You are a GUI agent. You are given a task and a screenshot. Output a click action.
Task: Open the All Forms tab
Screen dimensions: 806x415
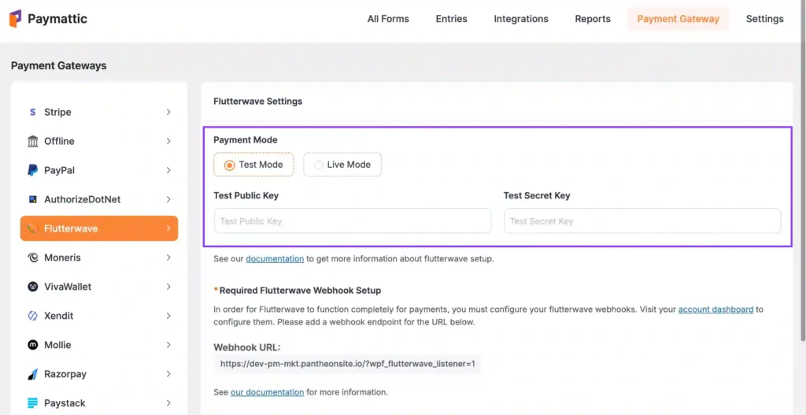tap(388, 19)
